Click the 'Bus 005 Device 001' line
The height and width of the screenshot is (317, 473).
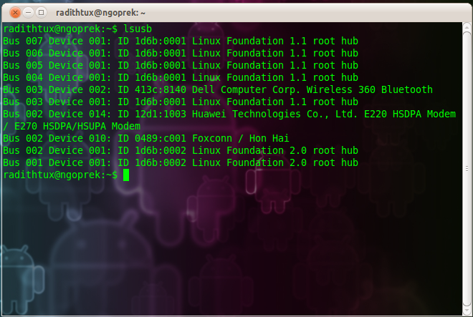coord(181,65)
